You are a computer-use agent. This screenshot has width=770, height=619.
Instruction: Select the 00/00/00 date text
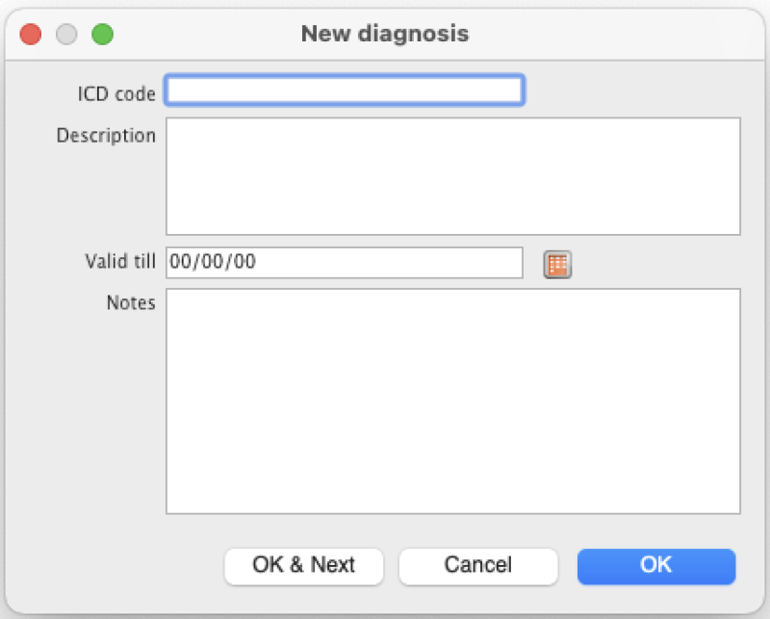[214, 262]
